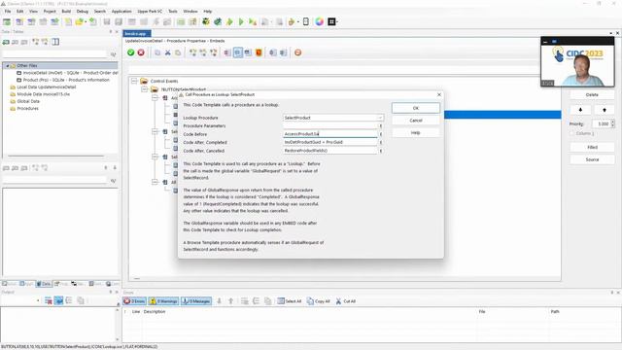This screenshot has height=350, width=622.
Task: Select the Product (Pro) SQLite file item
Action: coord(63,80)
